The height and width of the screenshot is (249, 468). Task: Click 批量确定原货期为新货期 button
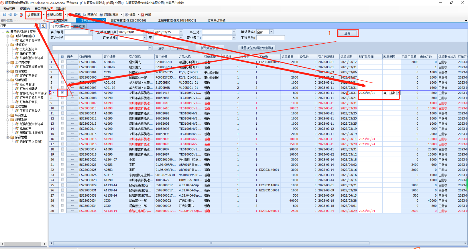257,48
